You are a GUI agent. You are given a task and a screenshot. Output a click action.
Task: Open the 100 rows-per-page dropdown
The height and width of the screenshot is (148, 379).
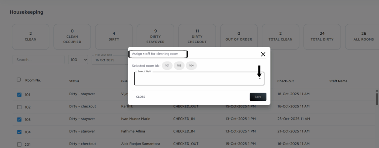(x=78, y=60)
